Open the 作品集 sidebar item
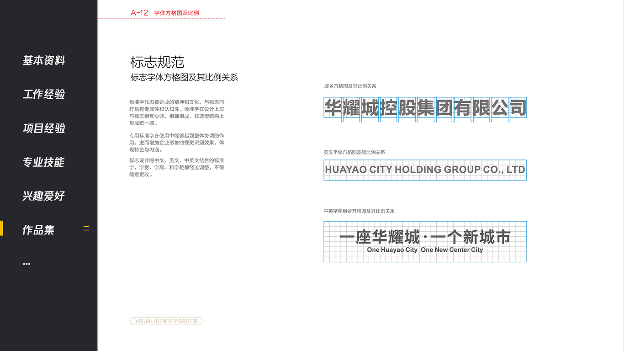624x351 pixels. click(x=38, y=229)
